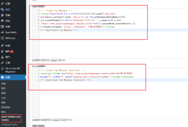Go to 讨论 settings submenu
Image resolution: width=188 pixels, height=127 pixels.
click(x=3, y=98)
